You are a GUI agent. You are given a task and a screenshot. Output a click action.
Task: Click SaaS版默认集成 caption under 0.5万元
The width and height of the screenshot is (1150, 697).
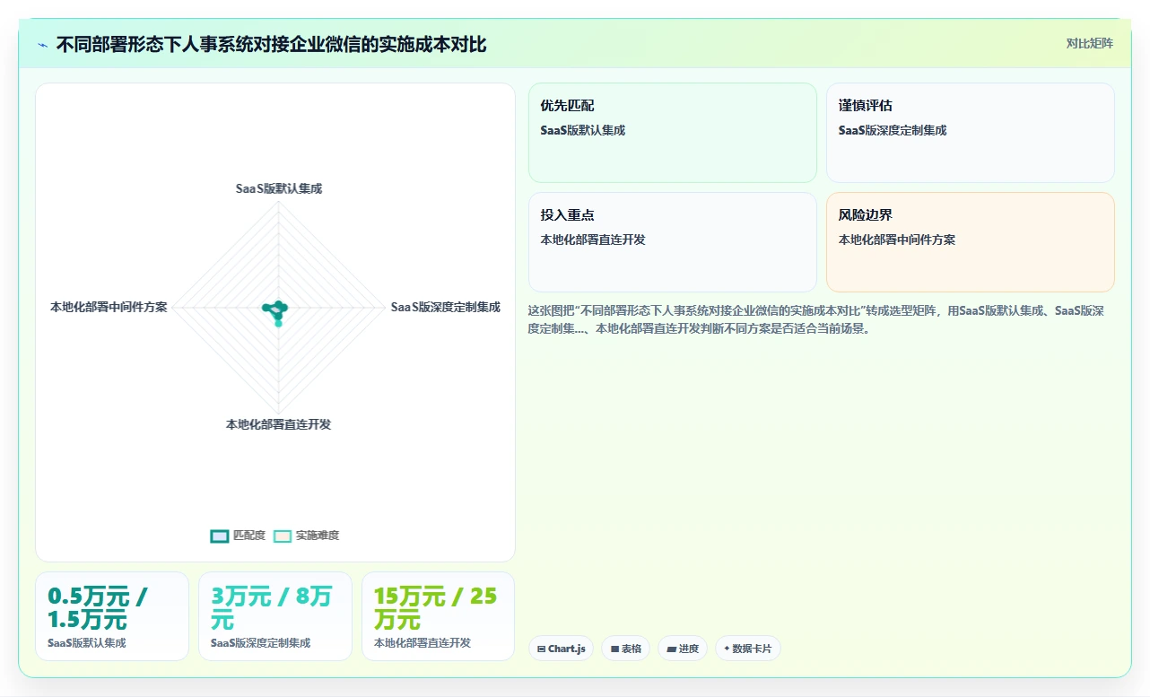(x=87, y=643)
